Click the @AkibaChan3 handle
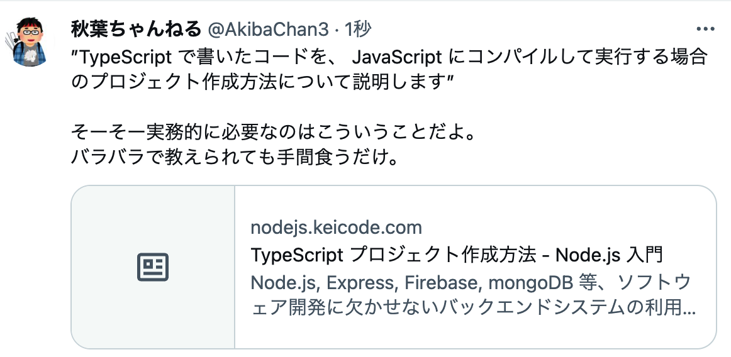This screenshot has width=731, height=357. 268,29
